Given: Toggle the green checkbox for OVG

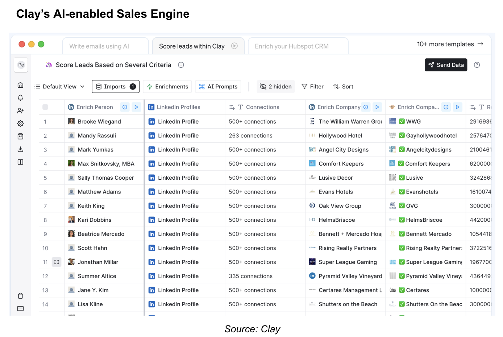Looking at the screenshot, I should pos(402,206).
